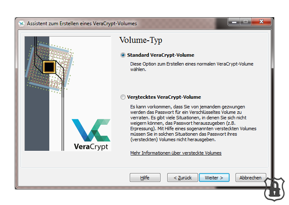Select Standard VeraCrypt-Volume radio button
The image size is (289, 205).
pyautogui.click(x=123, y=55)
